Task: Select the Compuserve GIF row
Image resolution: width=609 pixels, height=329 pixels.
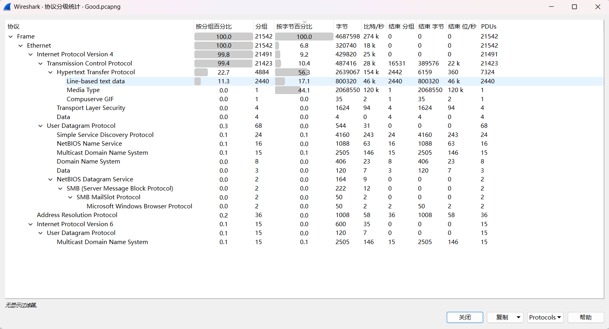Action: pos(90,99)
